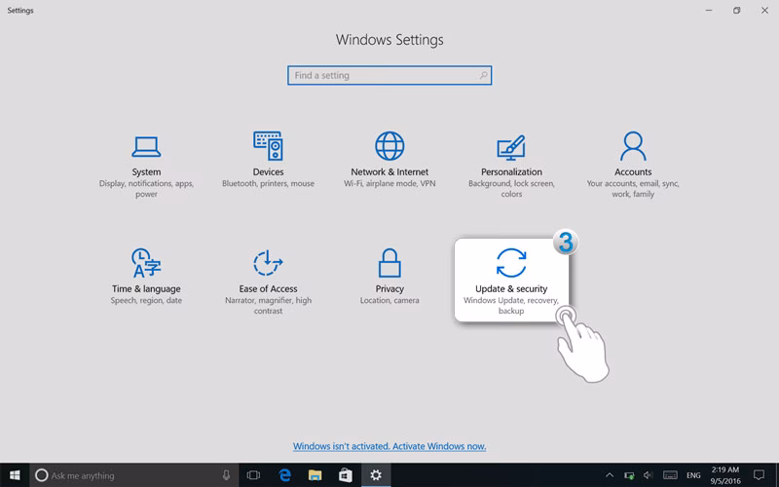The width and height of the screenshot is (779, 487).
Task: Open the clock showing 2:19 AM
Action: (x=724, y=475)
